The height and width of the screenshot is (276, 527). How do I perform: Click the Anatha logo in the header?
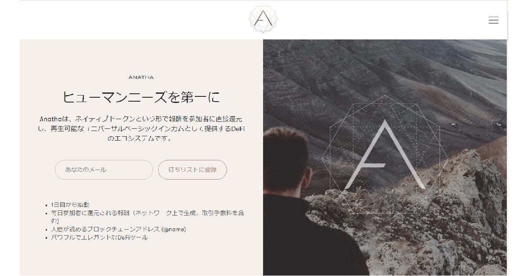tap(263, 19)
